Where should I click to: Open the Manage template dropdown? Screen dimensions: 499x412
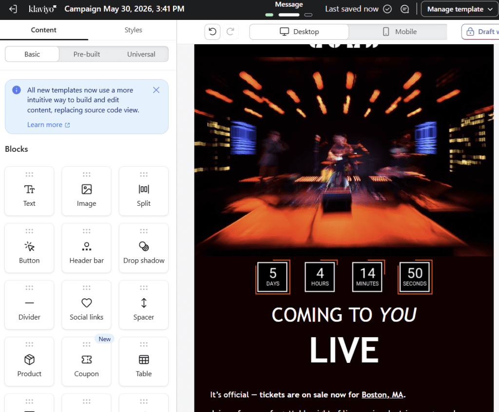click(460, 9)
